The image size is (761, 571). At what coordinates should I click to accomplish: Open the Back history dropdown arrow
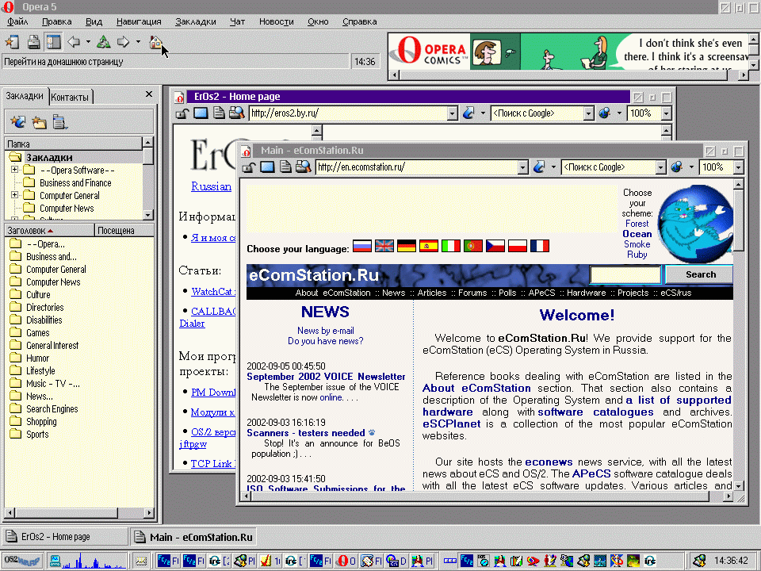point(88,42)
